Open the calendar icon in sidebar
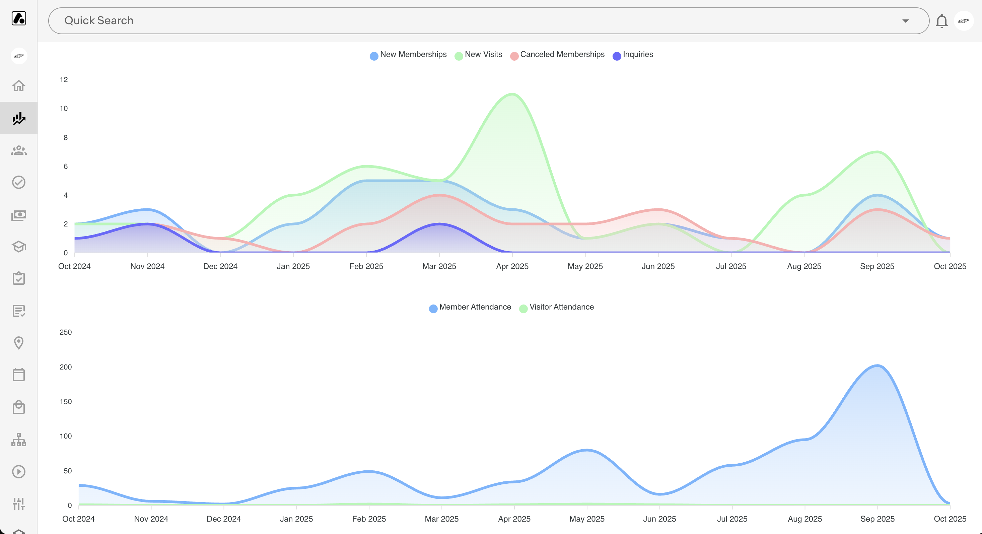982x534 pixels. [18, 375]
